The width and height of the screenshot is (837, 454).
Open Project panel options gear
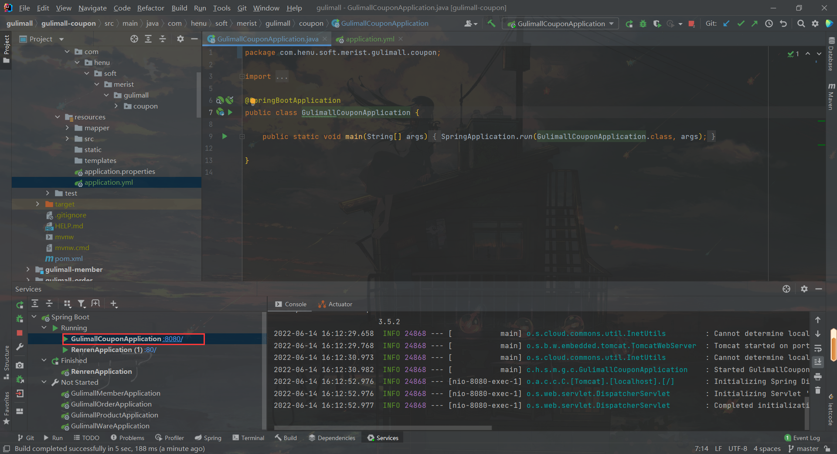180,39
